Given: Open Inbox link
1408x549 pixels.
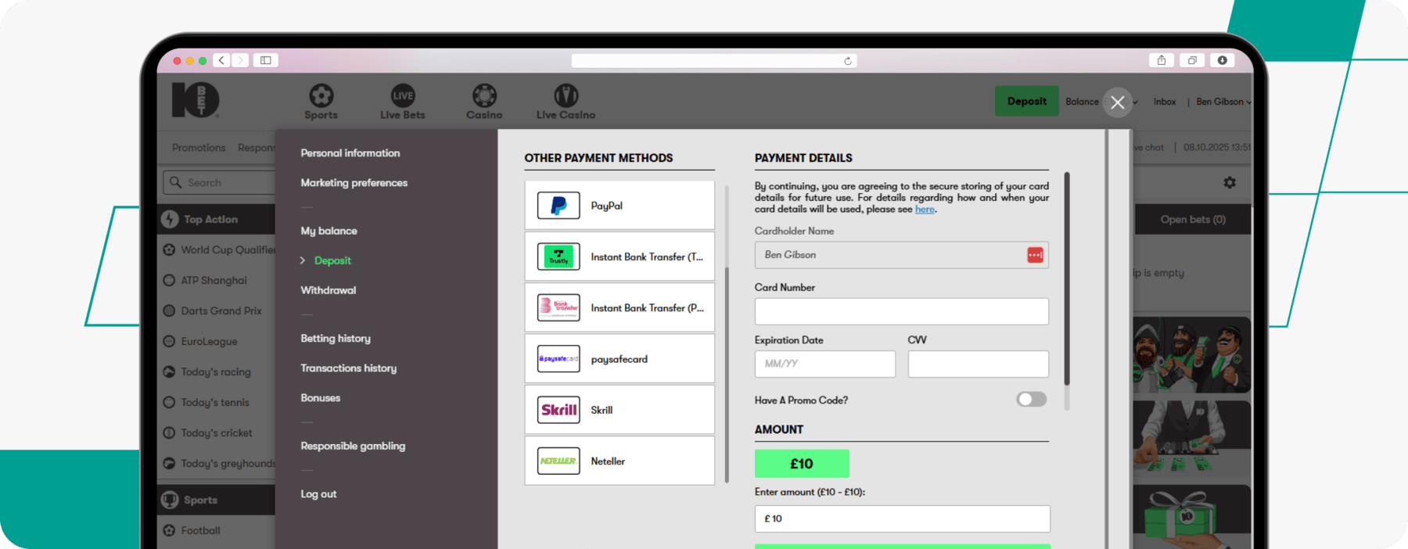Looking at the screenshot, I should tap(1165, 102).
